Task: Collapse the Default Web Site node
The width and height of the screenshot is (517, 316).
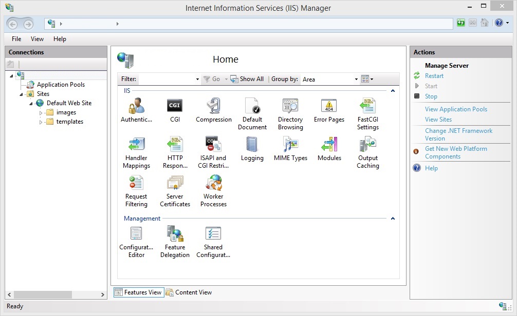Action: pyautogui.click(x=31, y=104)
